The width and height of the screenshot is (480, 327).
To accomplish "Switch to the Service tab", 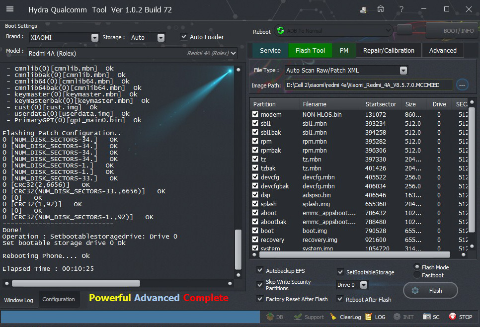I will click(x=270, y=51).
